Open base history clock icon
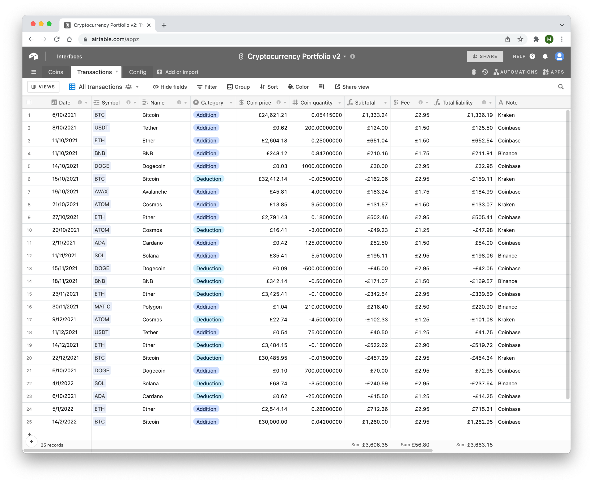The height and width of the screenshot is (483, 593). point(485,72)
